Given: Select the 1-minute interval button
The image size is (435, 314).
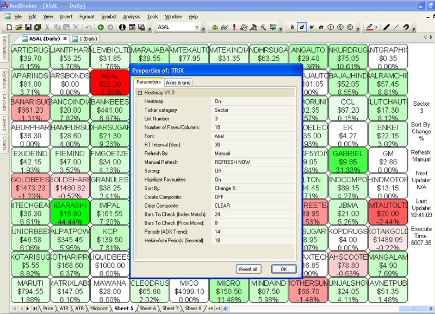Looking at the screenshot, I should (331, 27).
